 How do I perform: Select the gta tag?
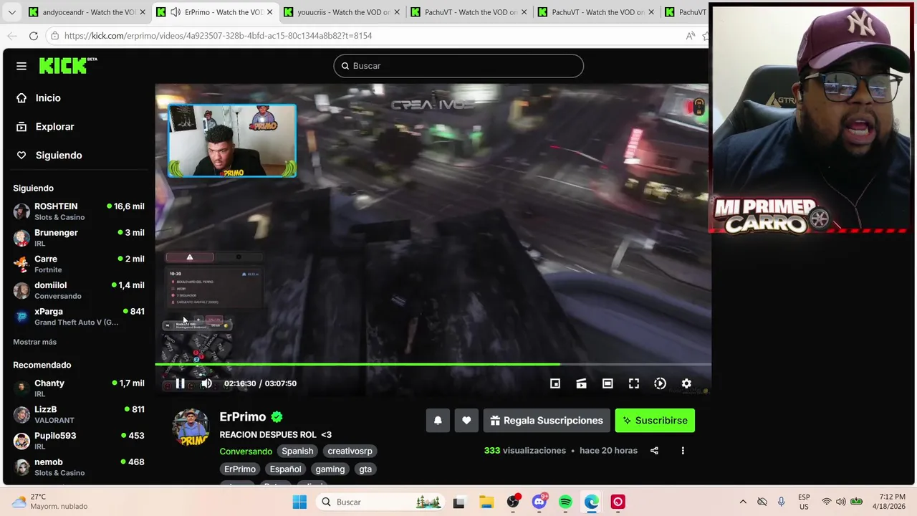(365, 469)
